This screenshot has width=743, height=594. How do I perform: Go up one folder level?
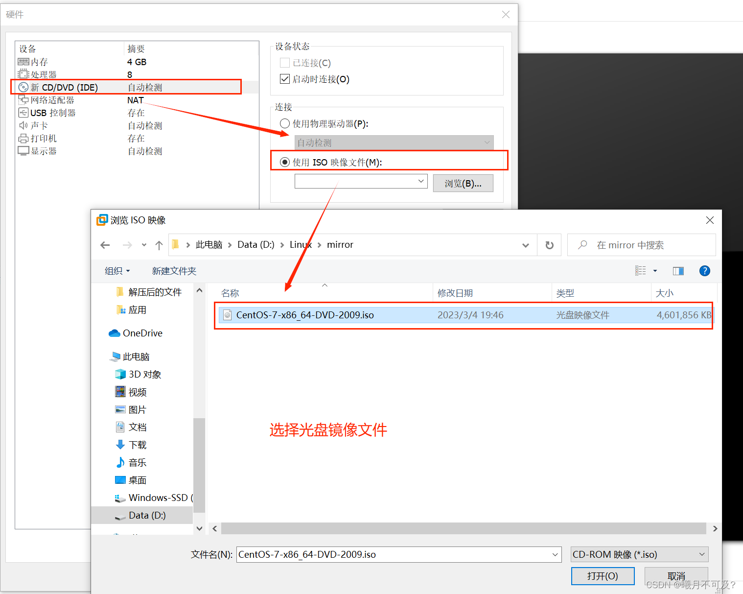(159, 245)
